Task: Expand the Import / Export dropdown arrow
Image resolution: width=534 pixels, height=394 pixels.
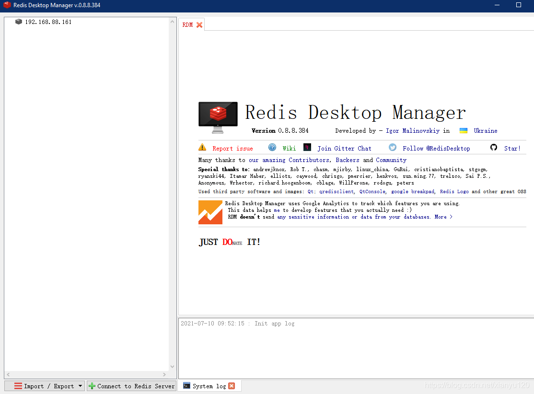Action: pos(81,386)
